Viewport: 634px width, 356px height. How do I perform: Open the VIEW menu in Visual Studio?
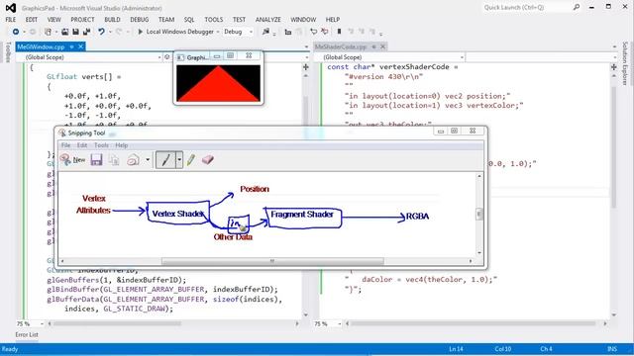click(x=53, y=20)
